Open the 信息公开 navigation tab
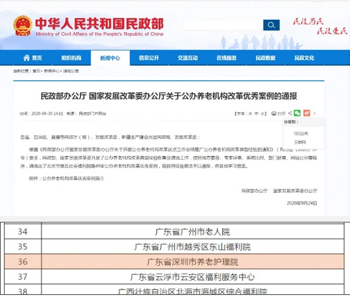Viewport: 350px width, 296px height. (x=149, y=58)
